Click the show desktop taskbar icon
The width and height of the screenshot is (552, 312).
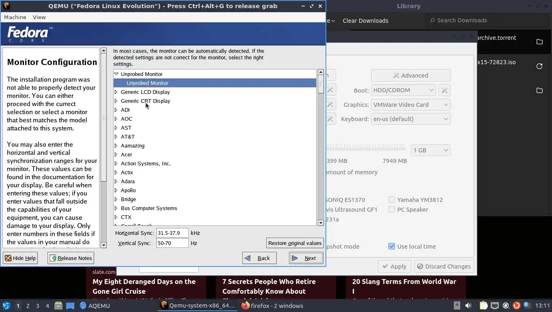point(70,305)
